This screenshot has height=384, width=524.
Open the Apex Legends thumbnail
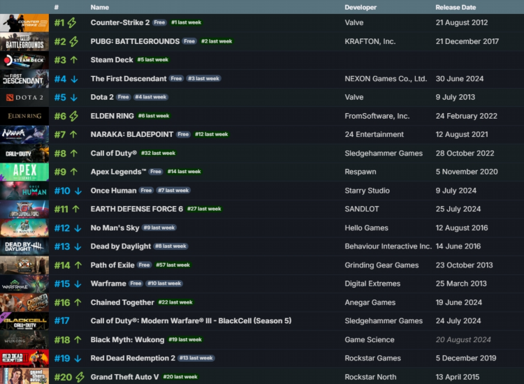[x=24, y=172]
